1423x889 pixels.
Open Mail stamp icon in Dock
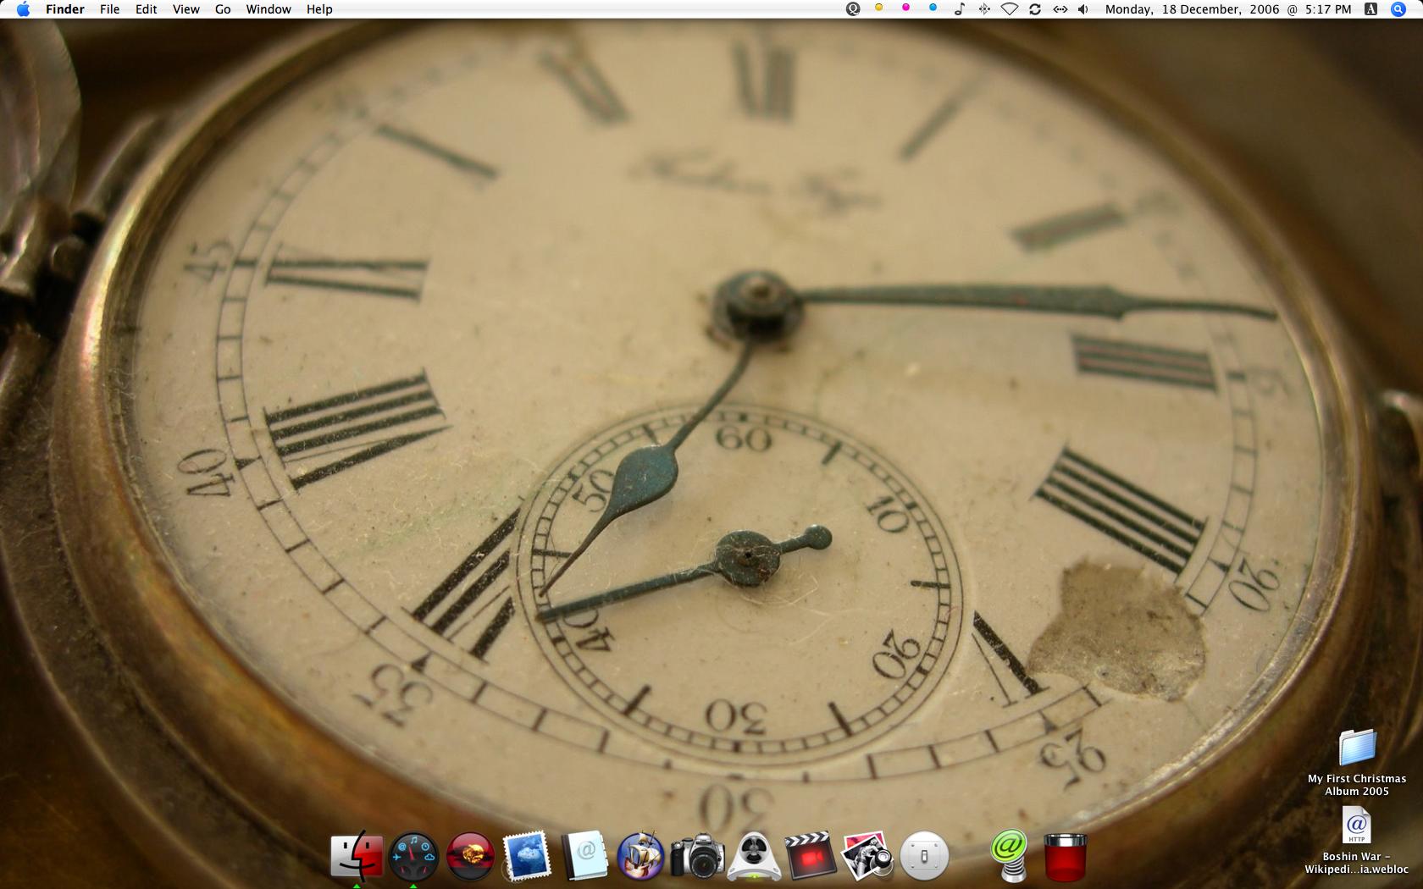click(527, 856)
